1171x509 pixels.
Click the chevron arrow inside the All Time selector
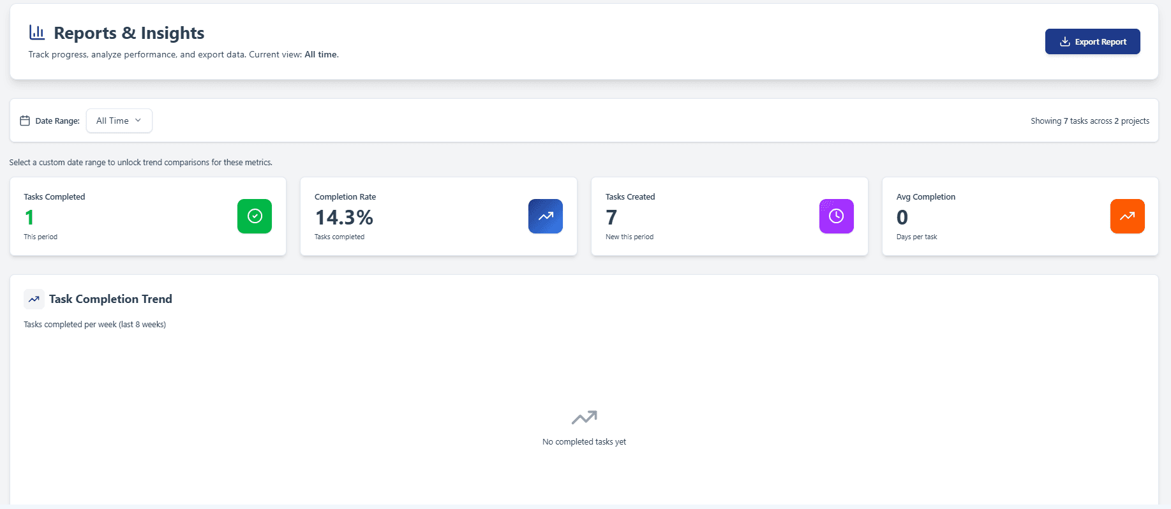coord(137,120)
